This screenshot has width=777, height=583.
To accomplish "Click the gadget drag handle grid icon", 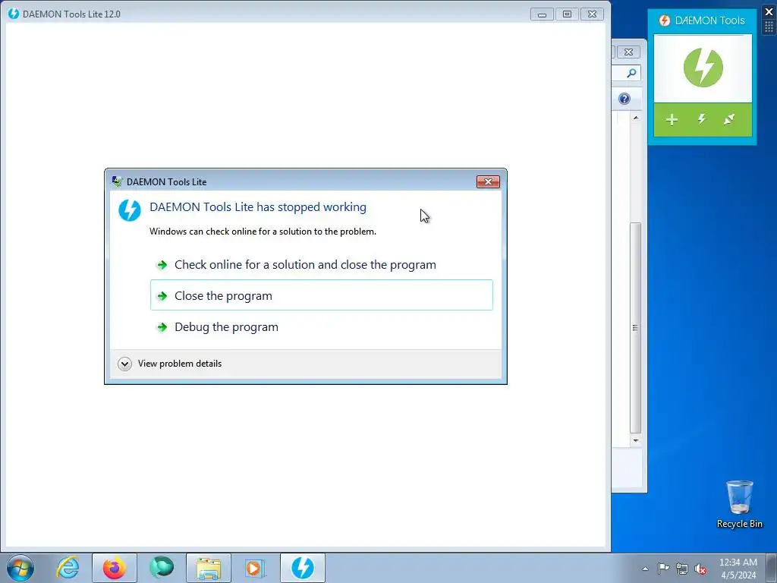I will [769, 27].
